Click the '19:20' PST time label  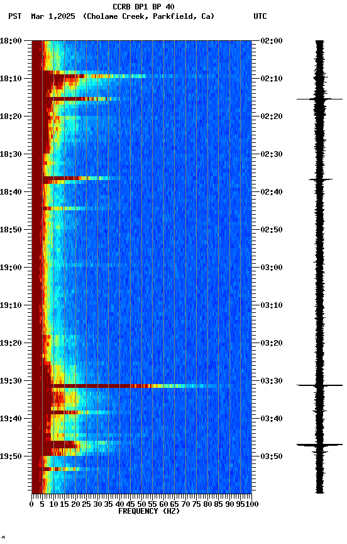click(x=11, y=344)
